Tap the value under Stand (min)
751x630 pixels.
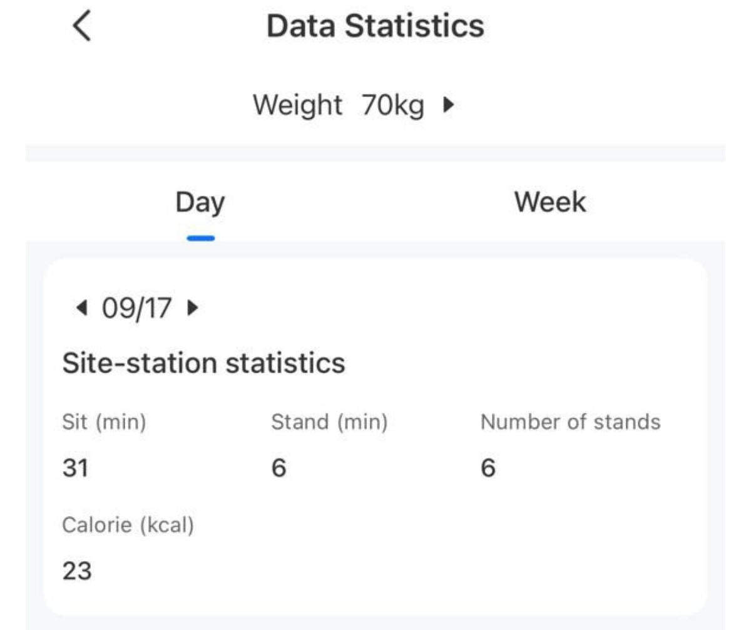pos(278,468)
